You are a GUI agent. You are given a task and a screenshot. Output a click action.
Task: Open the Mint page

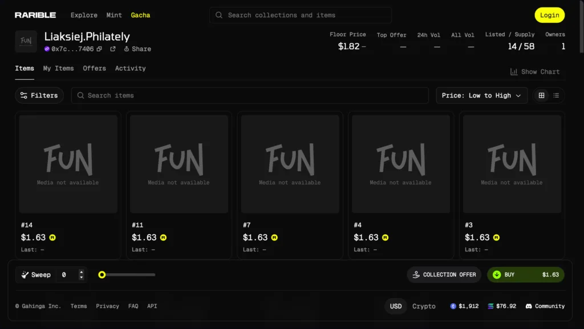click(x=114, y=15)
